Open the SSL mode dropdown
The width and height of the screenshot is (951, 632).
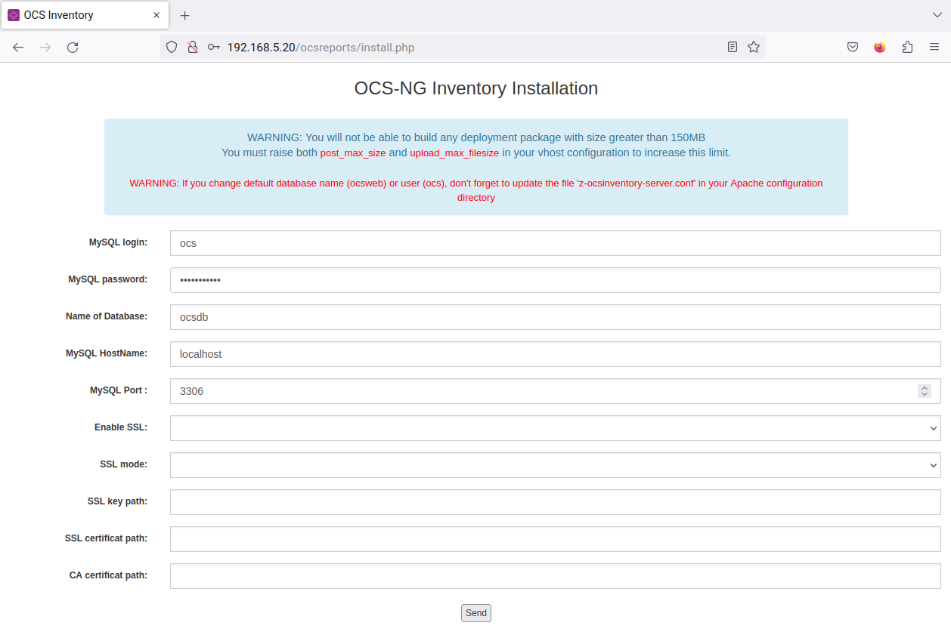(x=555, y=465)
